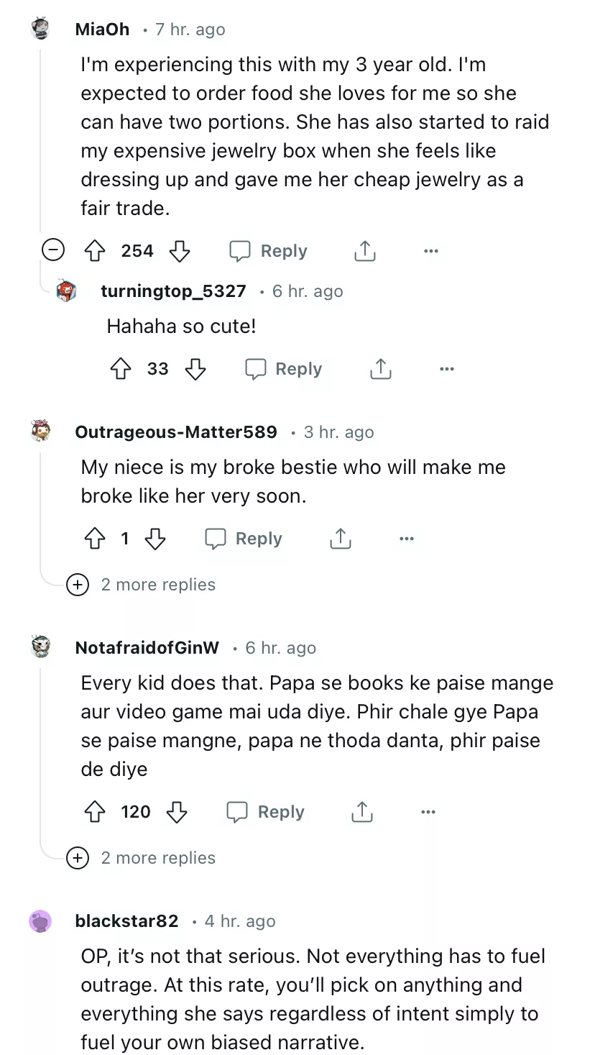Viewport: 595px width, 1055px height.
Task: Upvote Outrageous-Matter589's niece comment
Action: (x=95, y=539)
